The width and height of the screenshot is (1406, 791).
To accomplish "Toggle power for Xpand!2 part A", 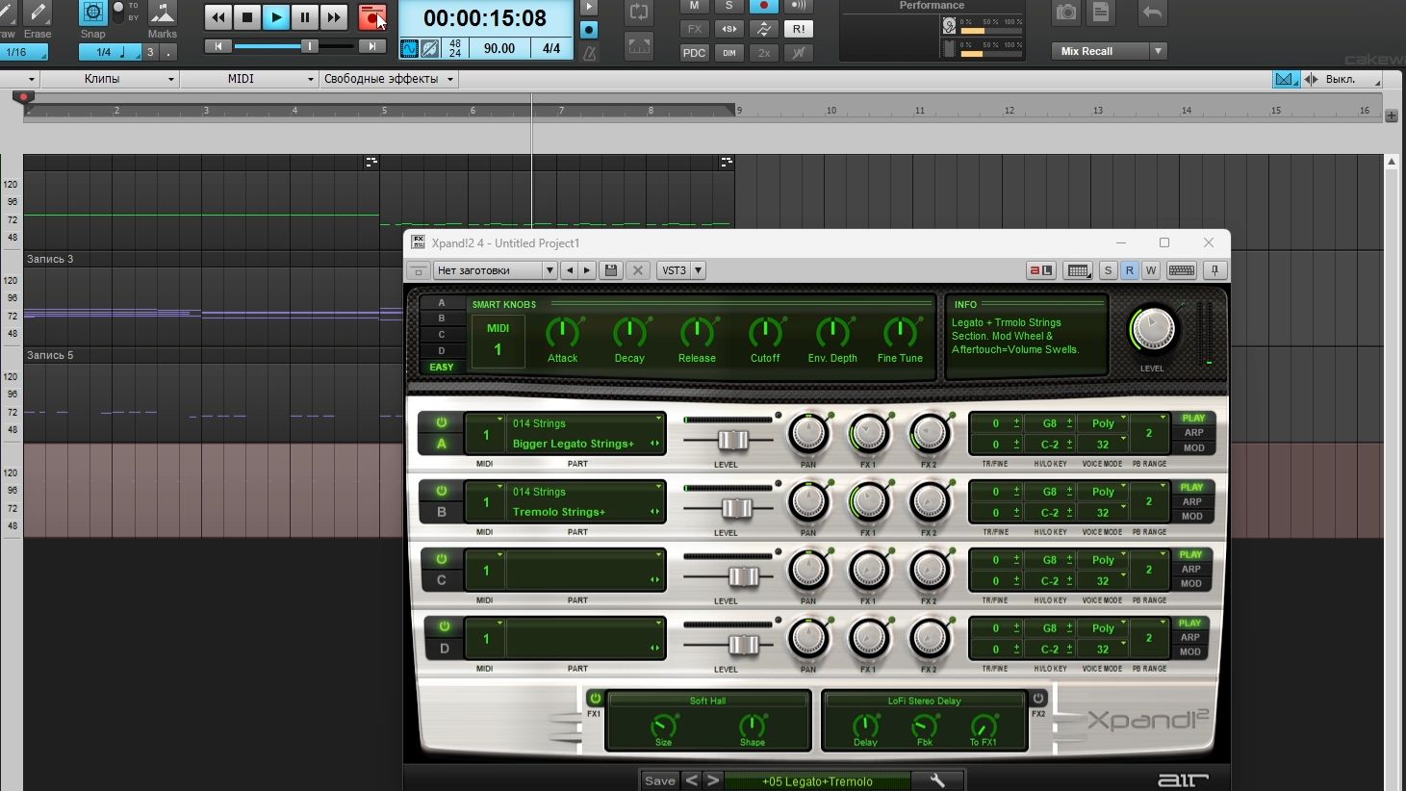I will [442, 422].
